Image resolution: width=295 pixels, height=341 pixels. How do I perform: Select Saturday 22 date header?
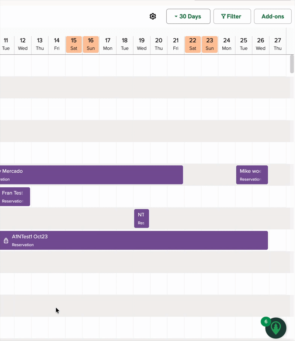[192, 44]
